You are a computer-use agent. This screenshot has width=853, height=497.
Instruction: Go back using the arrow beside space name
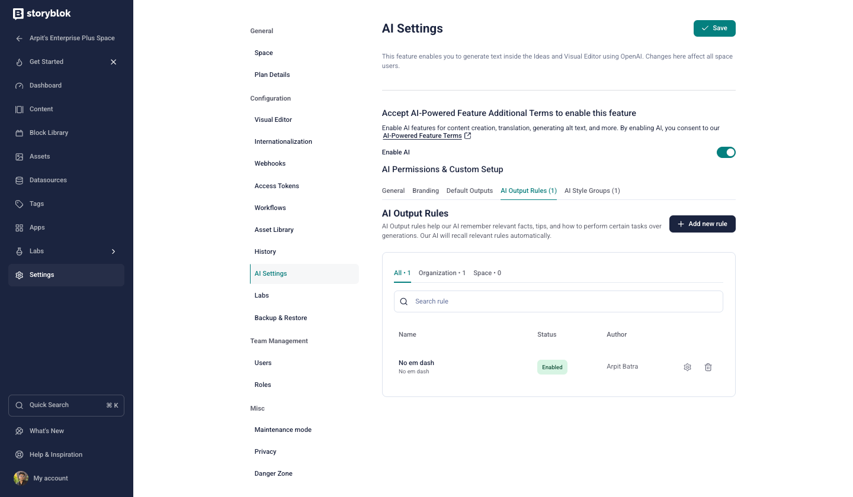coord(19,38)
